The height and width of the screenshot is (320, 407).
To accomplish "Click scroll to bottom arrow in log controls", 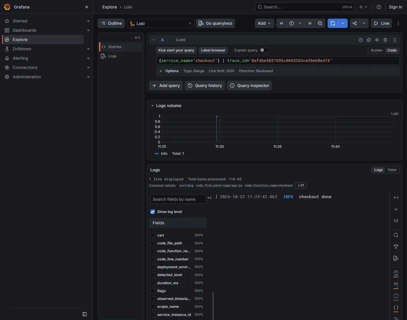I will pos(396,209).
